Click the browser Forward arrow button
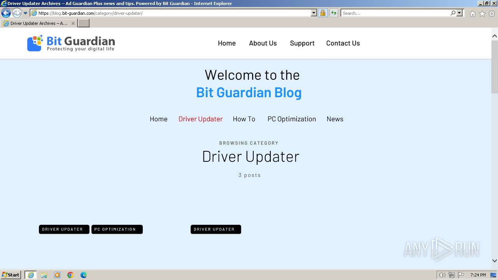 (17, 13)
